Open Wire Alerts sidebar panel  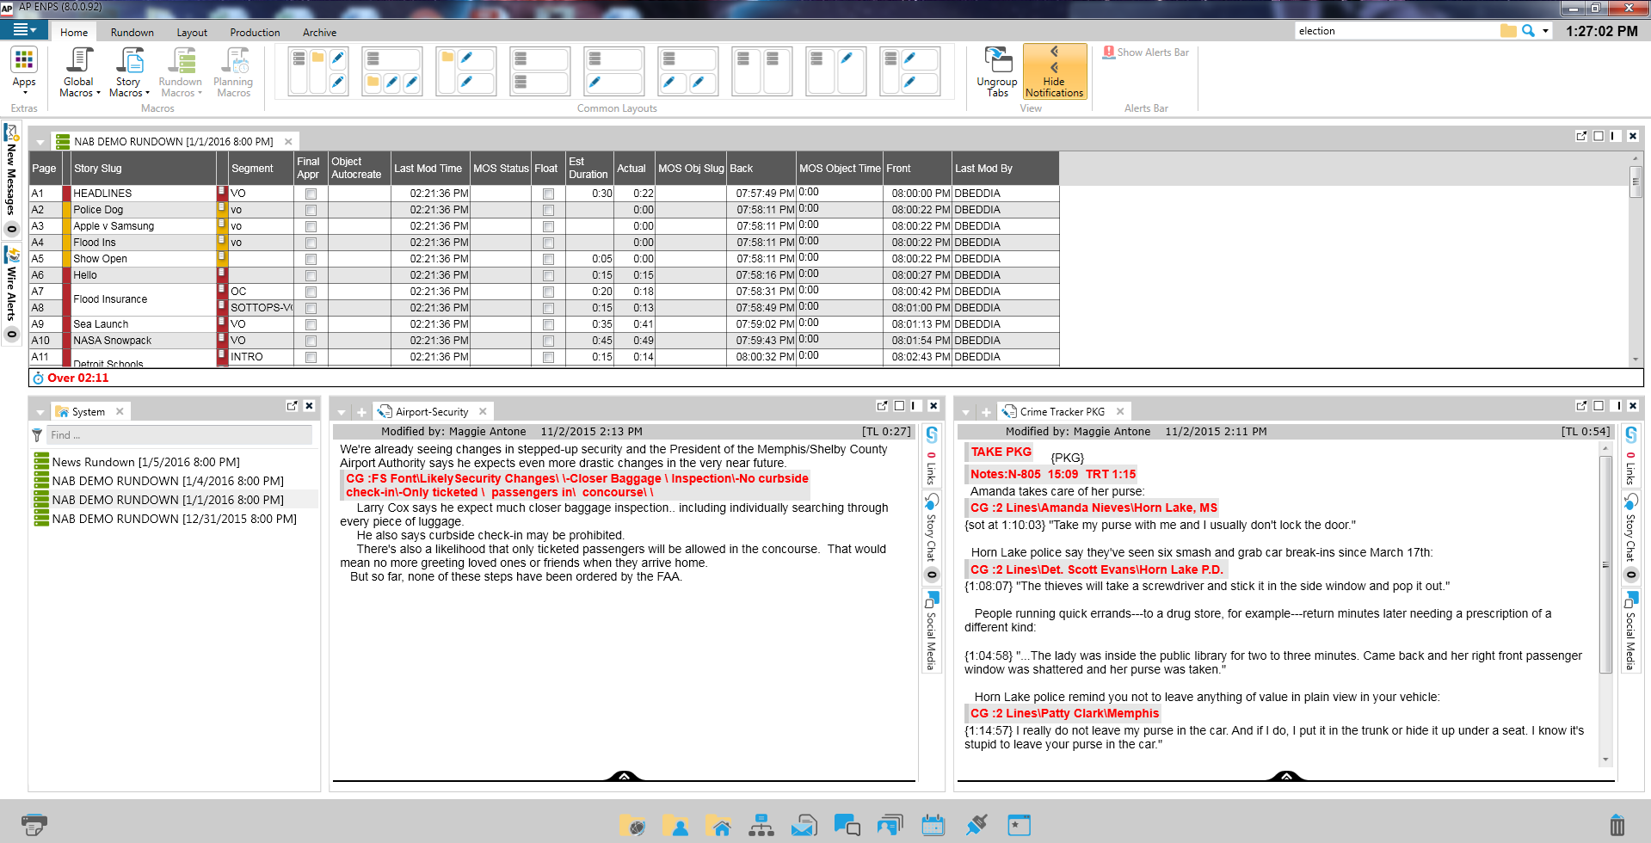click(x=11, y=294)
